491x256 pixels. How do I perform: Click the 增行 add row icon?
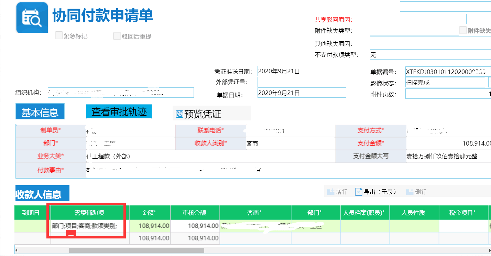tap(330, 192)
